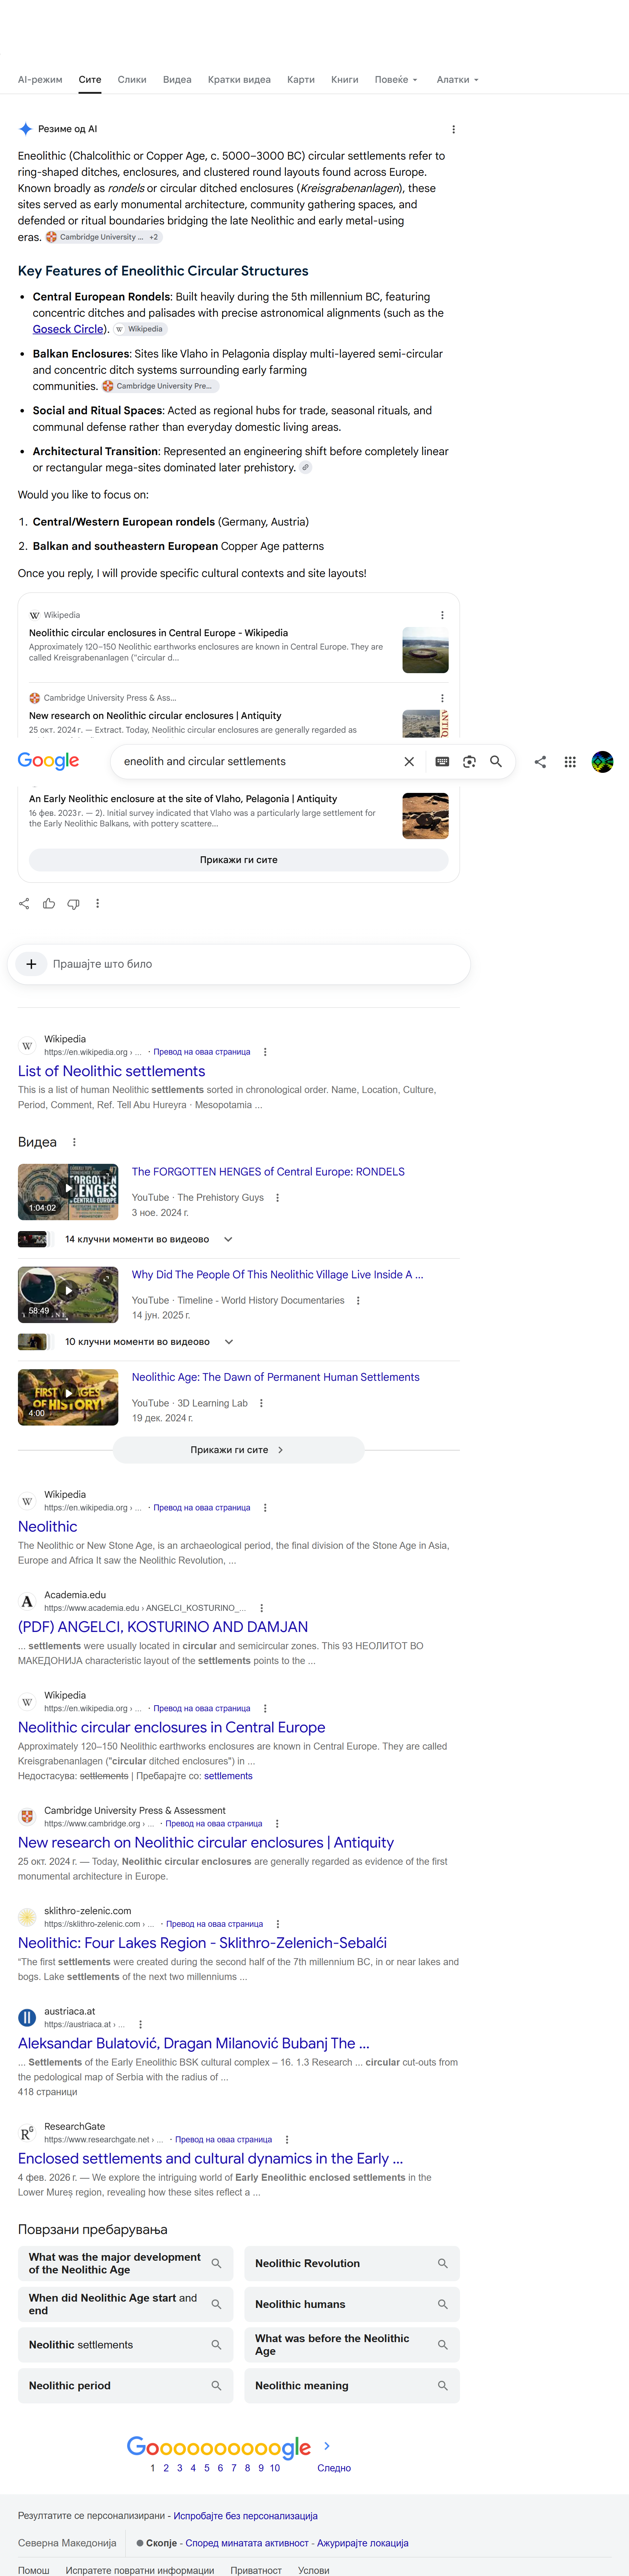This screenshot has height=2576, width=629.
Task: Click the magnifier search button
Action: click(x=496, y=762)
